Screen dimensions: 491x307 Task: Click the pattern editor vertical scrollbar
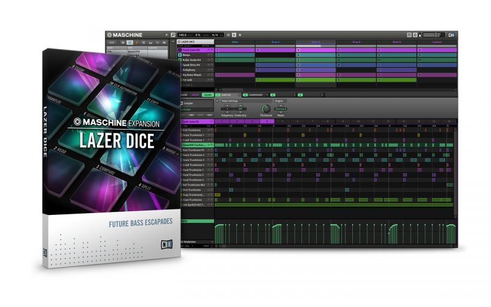[x=455, y=173]
